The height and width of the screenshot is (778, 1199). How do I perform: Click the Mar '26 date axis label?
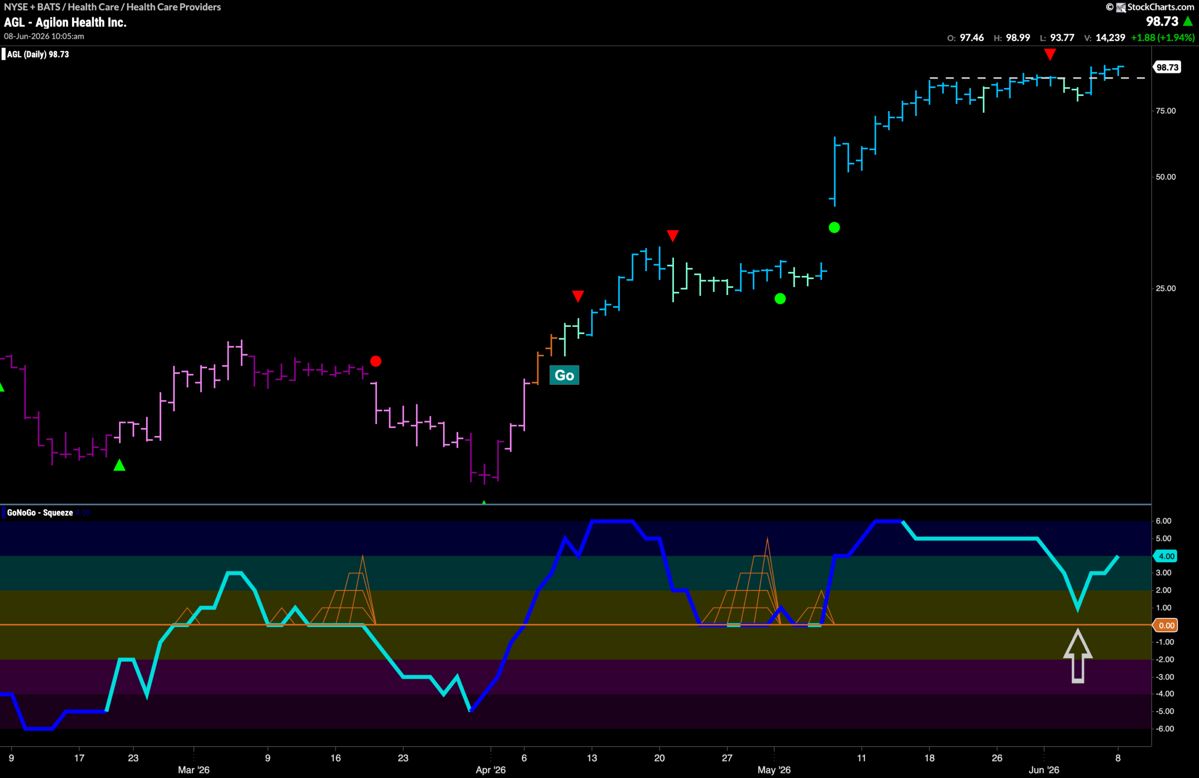click(193, 770)
